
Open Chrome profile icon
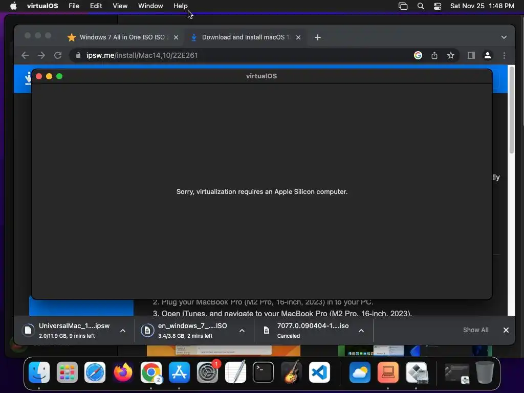(x=488, y=55)
